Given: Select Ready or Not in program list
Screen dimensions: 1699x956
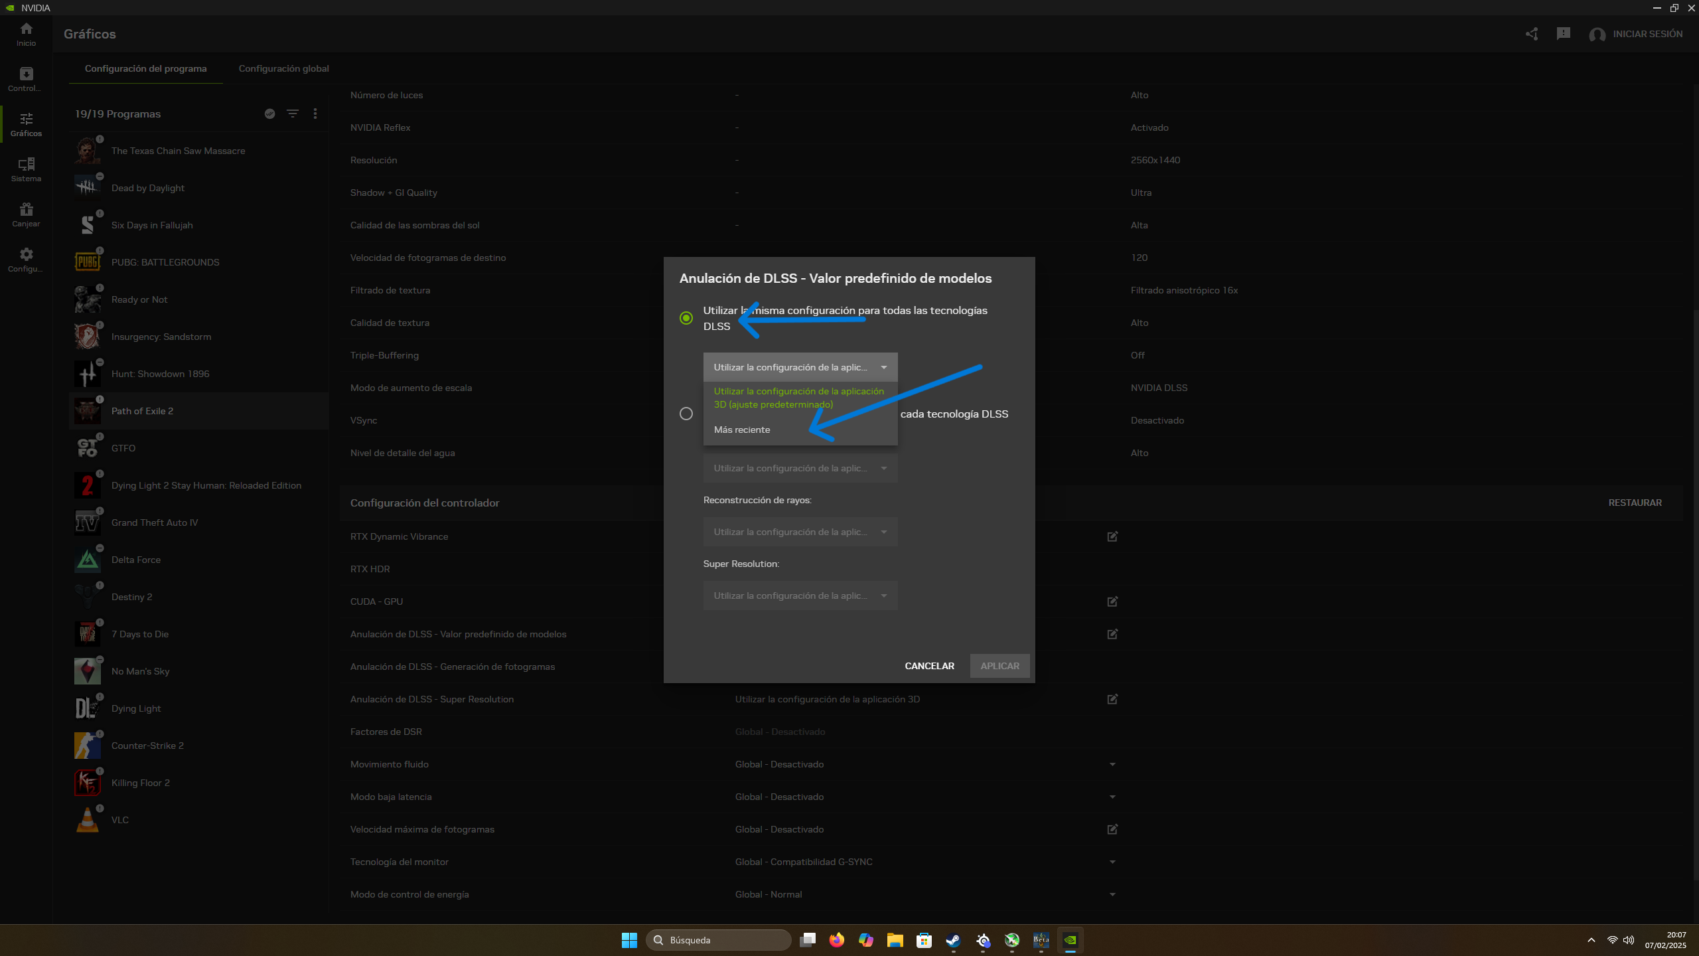Looking at the screenshot, I should tap(199, 299).
